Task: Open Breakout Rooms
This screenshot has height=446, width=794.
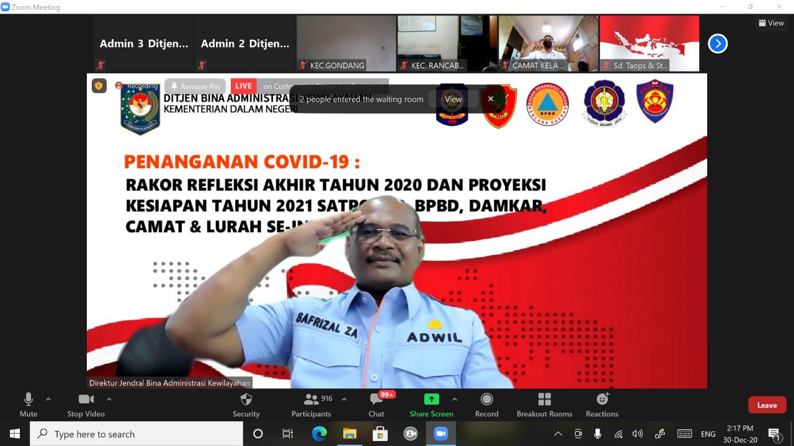Action: [x=545, y=405]
